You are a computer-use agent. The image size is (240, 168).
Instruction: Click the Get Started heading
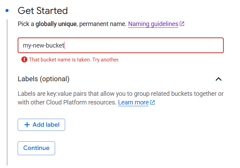coord(43,11)
